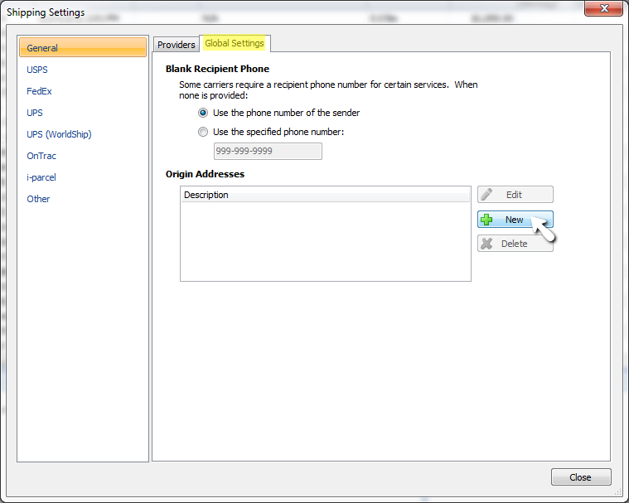
Task: Click the Description column header
Action: click(326, 195)
